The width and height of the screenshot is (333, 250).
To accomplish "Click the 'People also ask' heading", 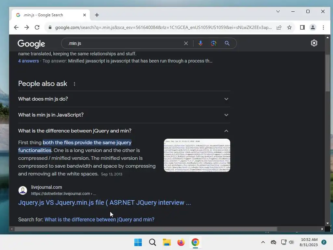I will click(43, 84).
